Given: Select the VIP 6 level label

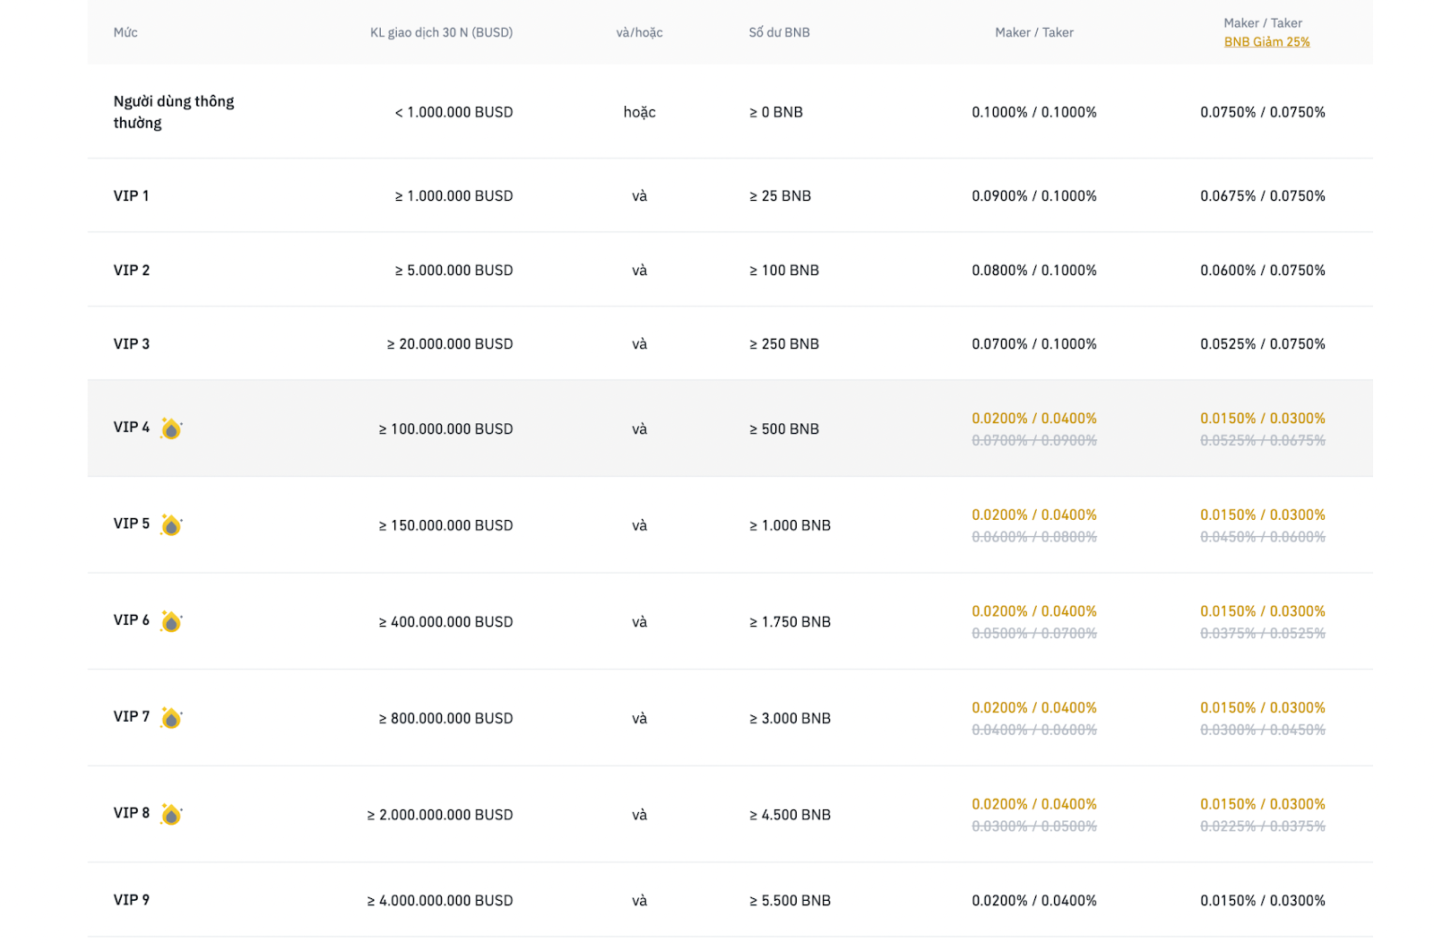Looking at the screenshot, I should pos(131,619).
